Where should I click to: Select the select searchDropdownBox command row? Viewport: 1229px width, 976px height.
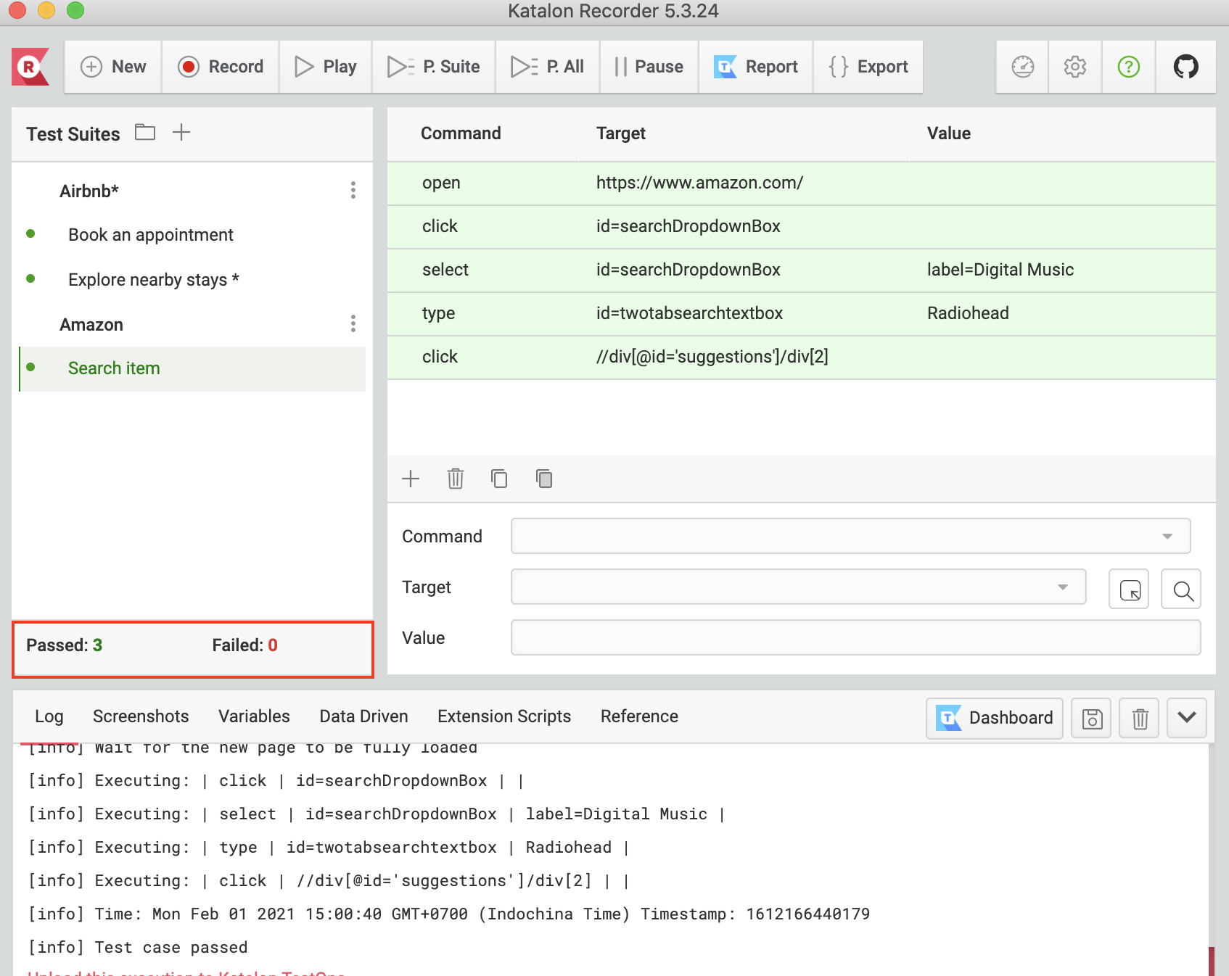pos(801,270)
